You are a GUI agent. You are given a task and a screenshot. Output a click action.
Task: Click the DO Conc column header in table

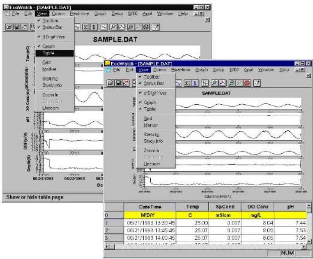click(x=258, y=207)
